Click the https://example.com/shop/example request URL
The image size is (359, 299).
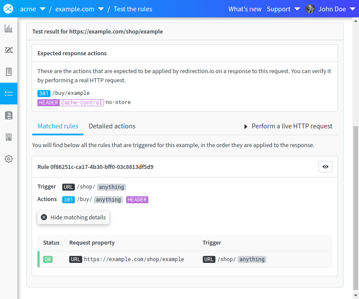click(x=134, y=259)
